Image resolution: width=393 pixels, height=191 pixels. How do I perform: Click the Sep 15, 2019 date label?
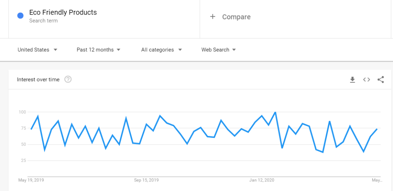click(x=146, y=180)
